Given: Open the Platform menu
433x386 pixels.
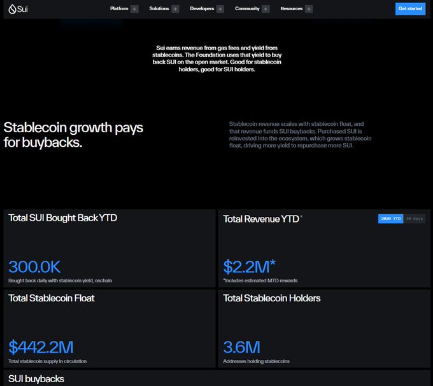Looking at the screenshot, I should point(119,8).
